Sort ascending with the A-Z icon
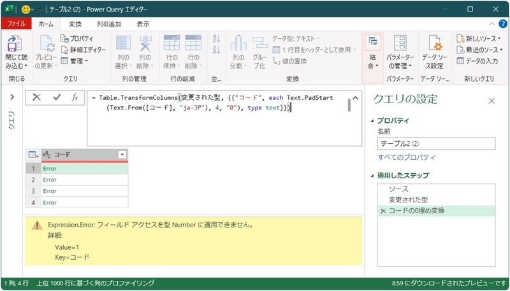The width and height of the screenshot is (510, 291). pyautogui.click(x=216, y=38)
